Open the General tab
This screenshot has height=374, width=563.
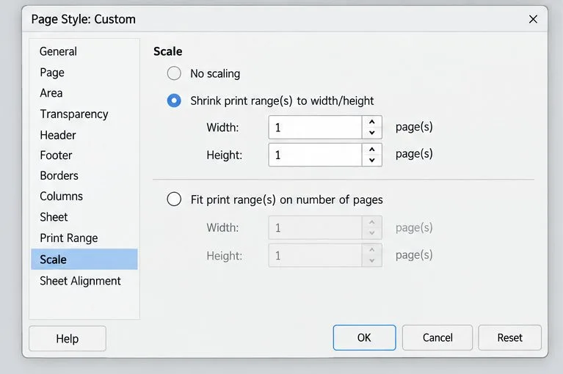click(84, 51)
